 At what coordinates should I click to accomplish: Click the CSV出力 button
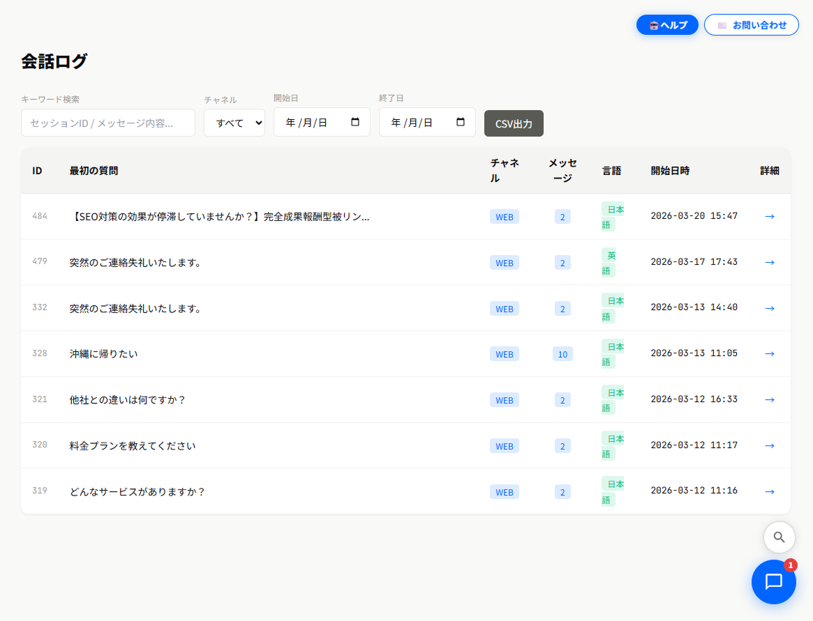pyautogui.click(x=514, y=122)
